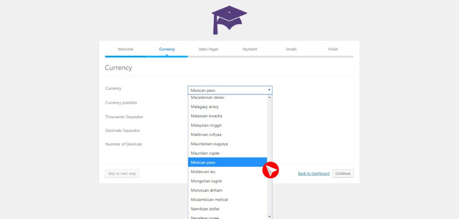
Task: Pick Moroccan dirham from the list
Action: [x=207, y=190]
